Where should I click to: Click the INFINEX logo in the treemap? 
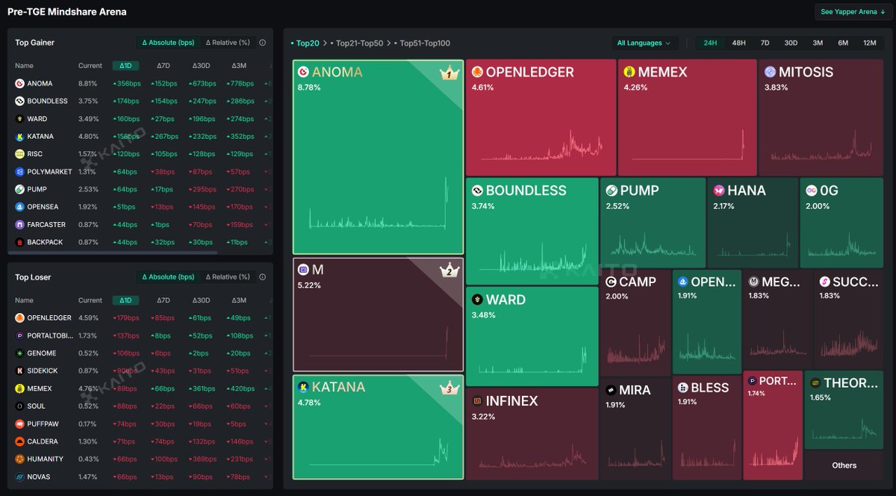coord(477,401)
